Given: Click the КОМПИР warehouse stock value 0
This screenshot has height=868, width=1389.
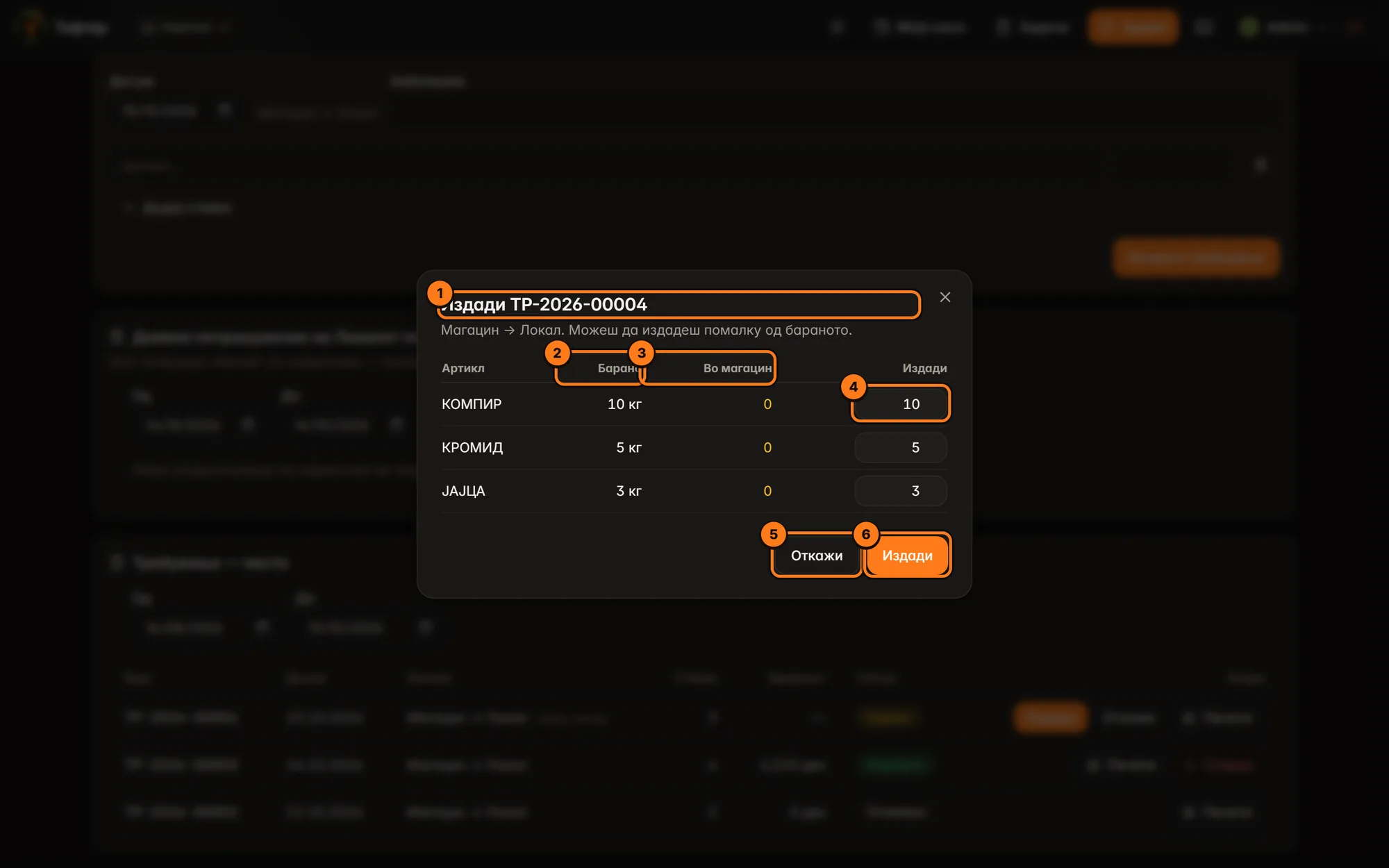Looking at the screenshot, I should click(767, 404).
